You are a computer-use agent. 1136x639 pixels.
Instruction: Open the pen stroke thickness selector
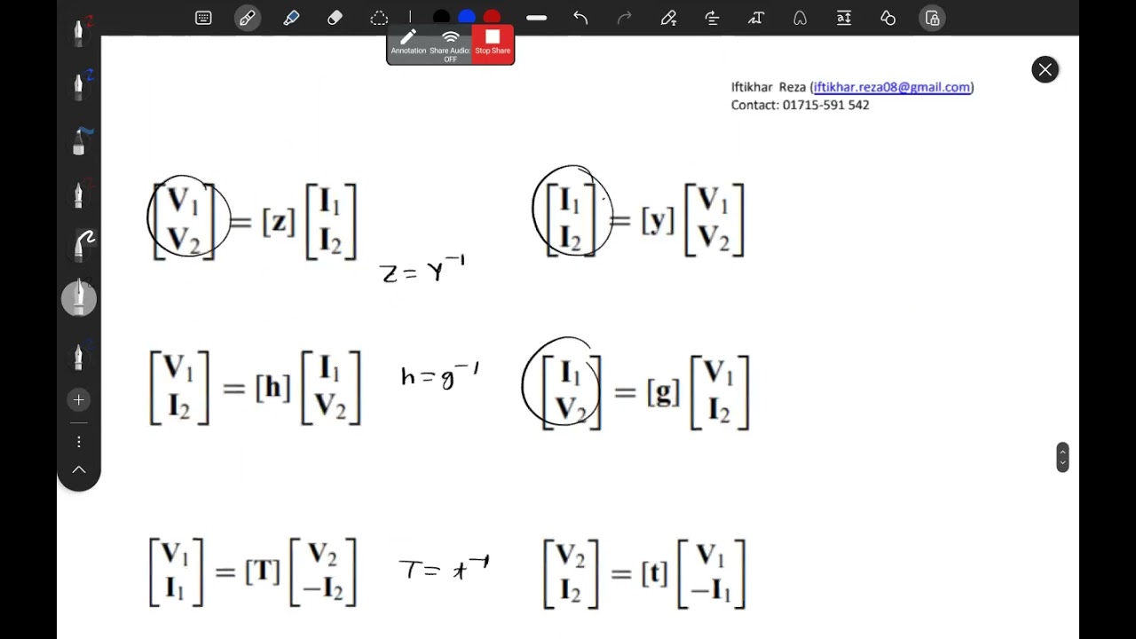(536, 18)
